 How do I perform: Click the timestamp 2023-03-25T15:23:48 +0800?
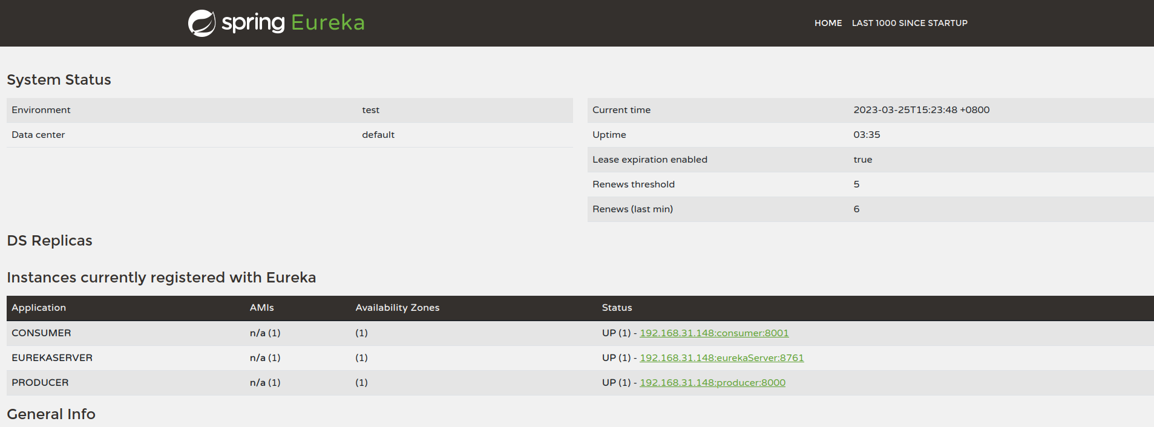coord(922,110)
